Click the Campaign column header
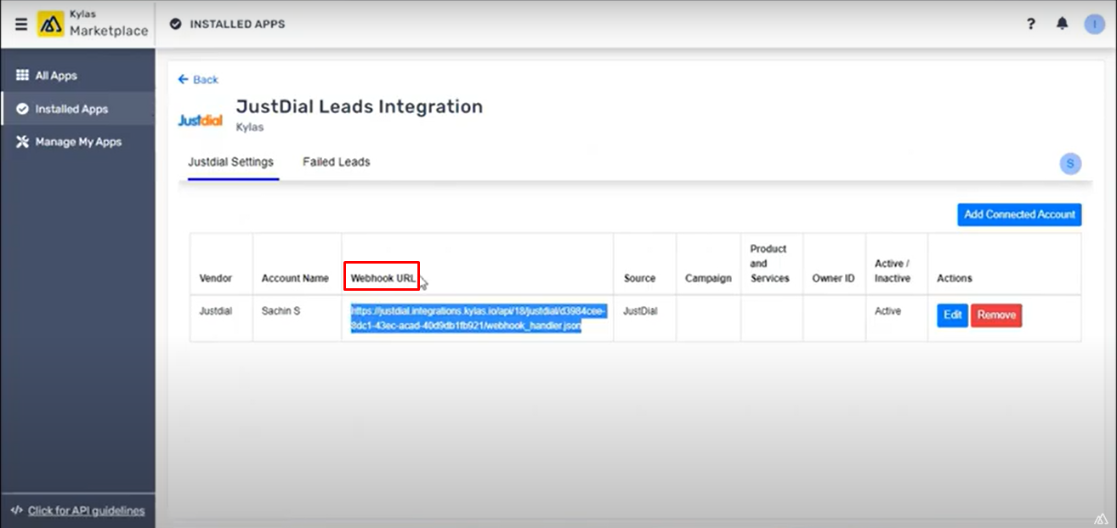This screenshot has width=1117, height=528. [708, 278]
